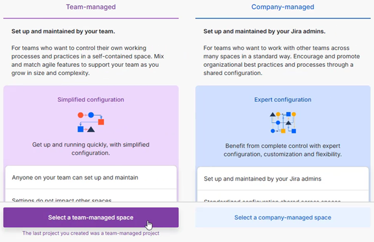This screenshot has height=242, width=374.
Task: Click the Expert configuration title
Action: [x=283, y=100]
